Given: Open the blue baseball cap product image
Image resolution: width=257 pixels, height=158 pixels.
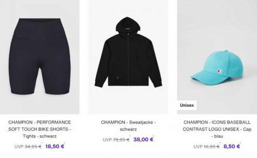Looking at the screenshot, I should 217,57.
